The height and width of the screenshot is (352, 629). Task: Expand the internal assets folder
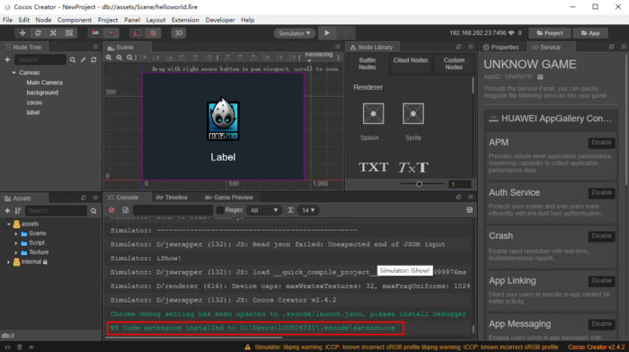pyautogui.click(x=9, y=262)
